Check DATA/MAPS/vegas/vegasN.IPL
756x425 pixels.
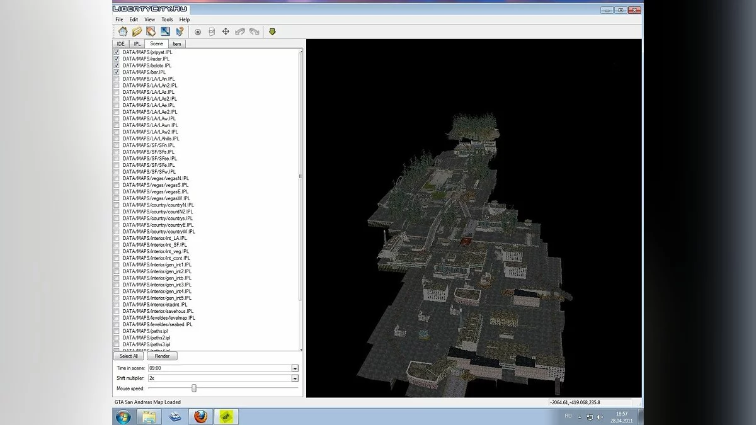tap(117, 178)
